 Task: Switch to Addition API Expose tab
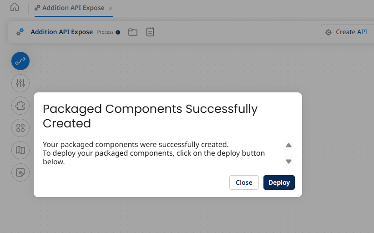tap(73, 8)
